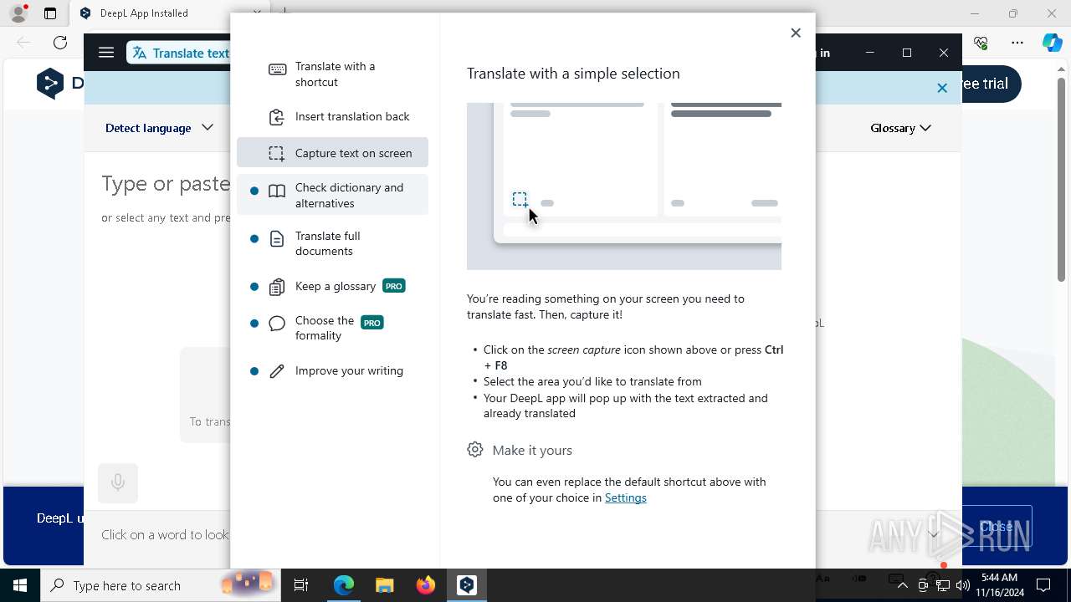This screenshot has width=1071, height=602.
Task: Open File Explorer from taskbar
Action: 385,585
